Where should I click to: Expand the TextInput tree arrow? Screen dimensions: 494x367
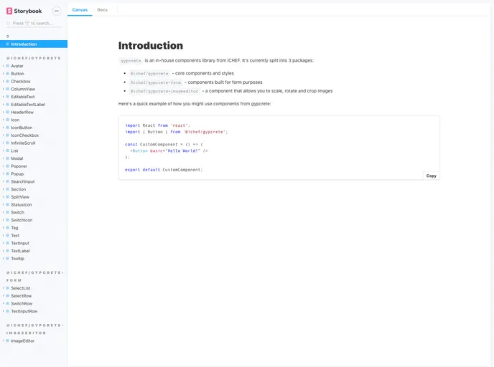click(x=4, y=243)
